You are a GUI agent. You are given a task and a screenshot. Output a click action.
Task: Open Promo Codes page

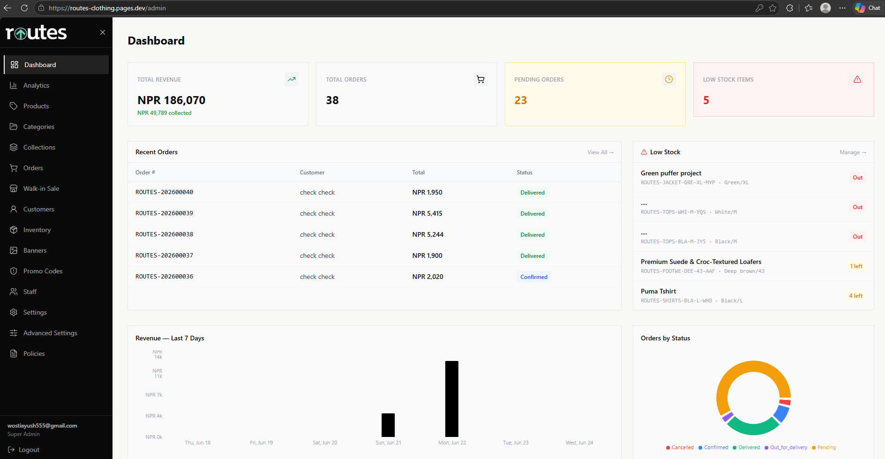point(56,271)
